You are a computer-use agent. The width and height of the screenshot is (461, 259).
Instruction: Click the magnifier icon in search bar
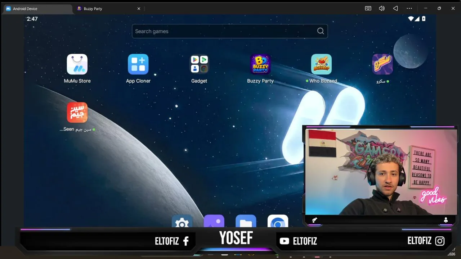[321, 31]
